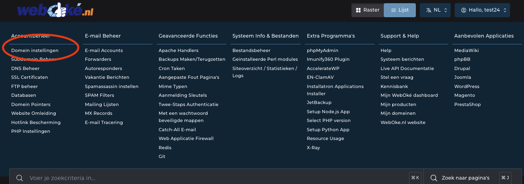This screenshot has width=524, height=184.
Task: Open DNS Beheer
Action: [x=25, y=68]
